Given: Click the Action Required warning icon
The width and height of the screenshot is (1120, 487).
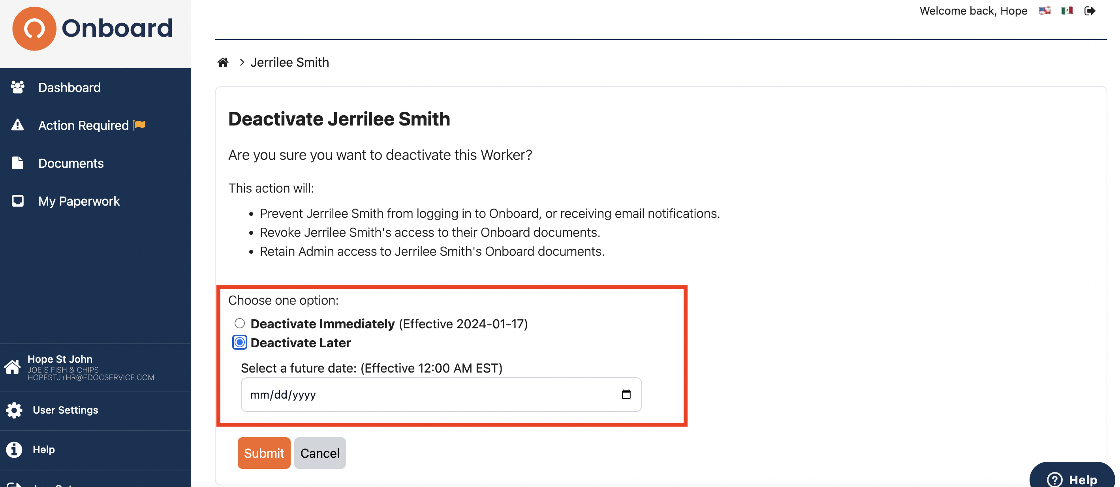Looking at the screenshot, I should click(x=17, y=125).
